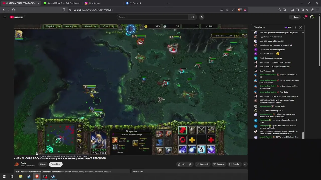Click chat message 'ese es reforged xd?'
321x180 pixels.
pos(277,50)
